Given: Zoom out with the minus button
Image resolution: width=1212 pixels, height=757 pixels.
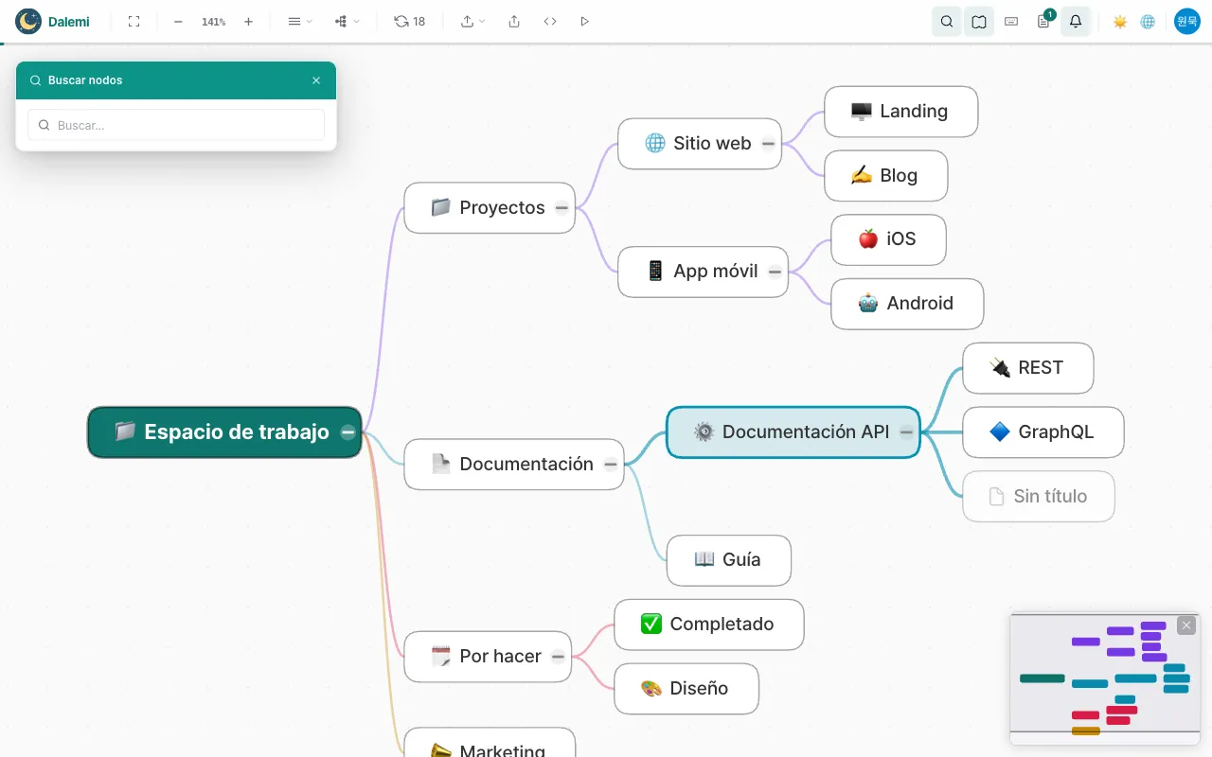Looking at the screenshot, I should point(178,21).
